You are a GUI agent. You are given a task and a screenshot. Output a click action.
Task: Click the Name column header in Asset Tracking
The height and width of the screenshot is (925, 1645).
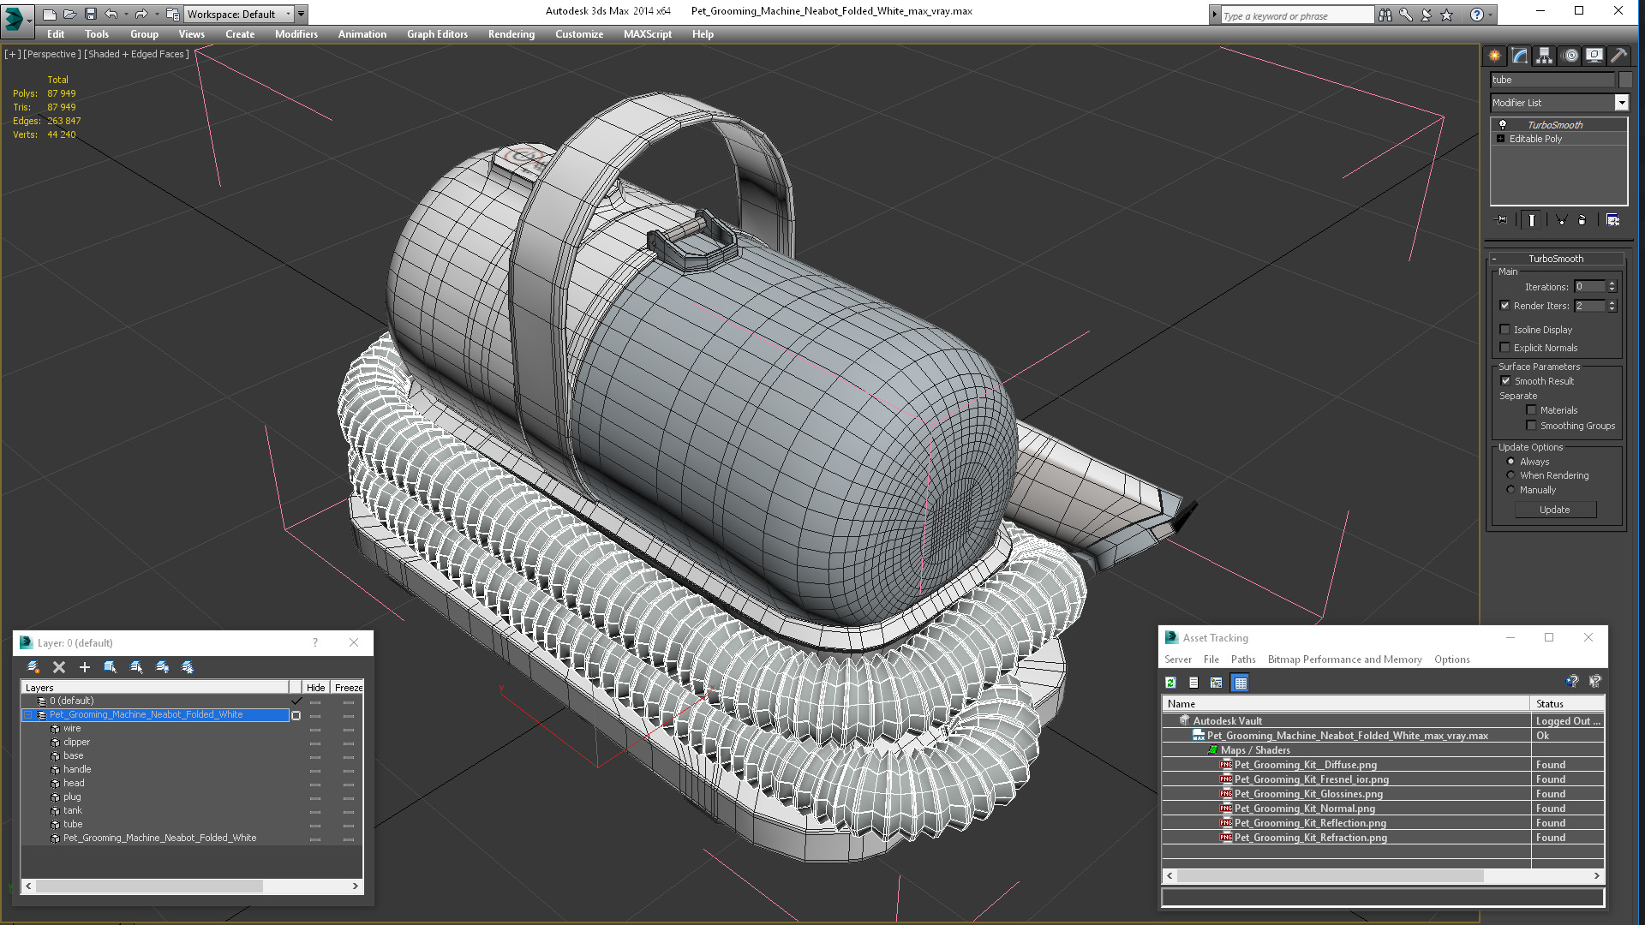[1346, 704]
